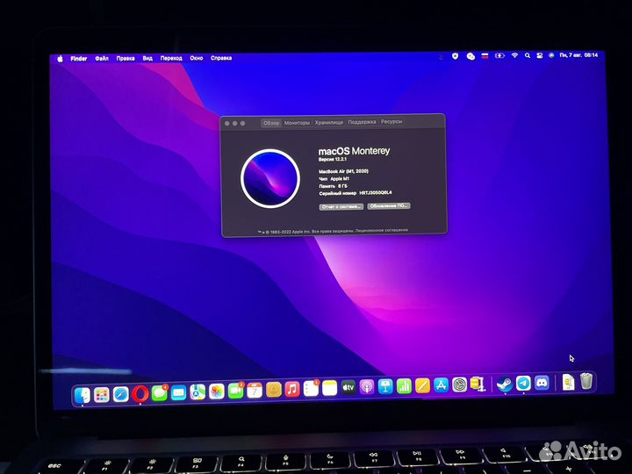632x474 pixels.
Task: Switch to the Мониторы tab
Action: pyautogui.click(x=297, y=123)
